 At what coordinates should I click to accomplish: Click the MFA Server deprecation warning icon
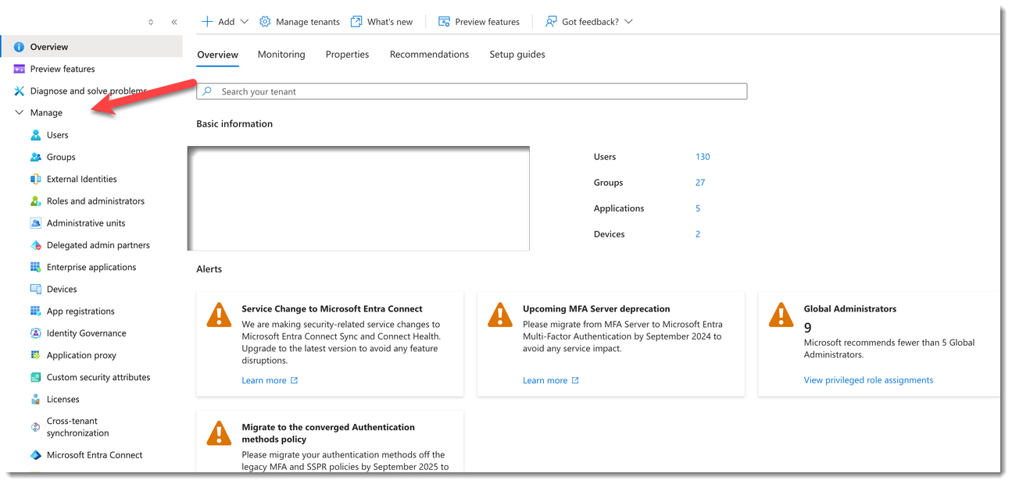(x=500, y=315)
